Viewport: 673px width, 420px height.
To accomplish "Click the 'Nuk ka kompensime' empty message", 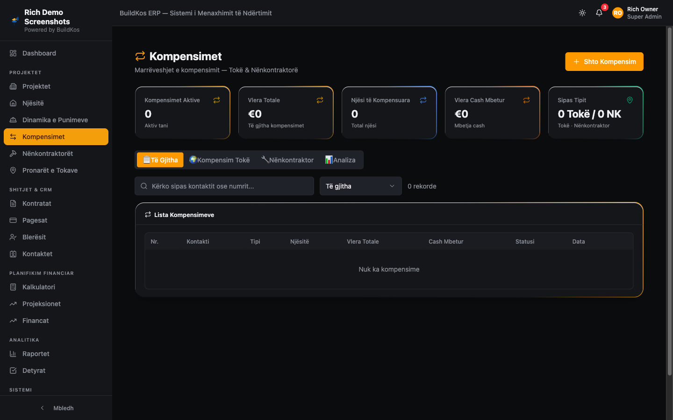I will point(389,269).
